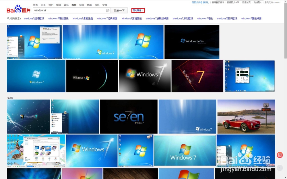This screenshot has height=179, width=287.
Task: Open related search windows7桌面主题
Action: coord(83,18)
